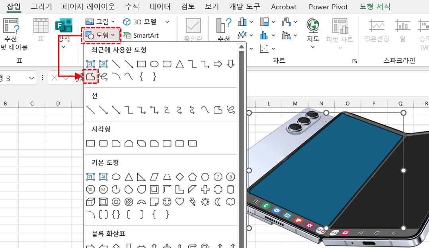Open the chart dialog launcher
Viewport: 429px width, 248px height.
pyautogui.click(x=355, y=61)
